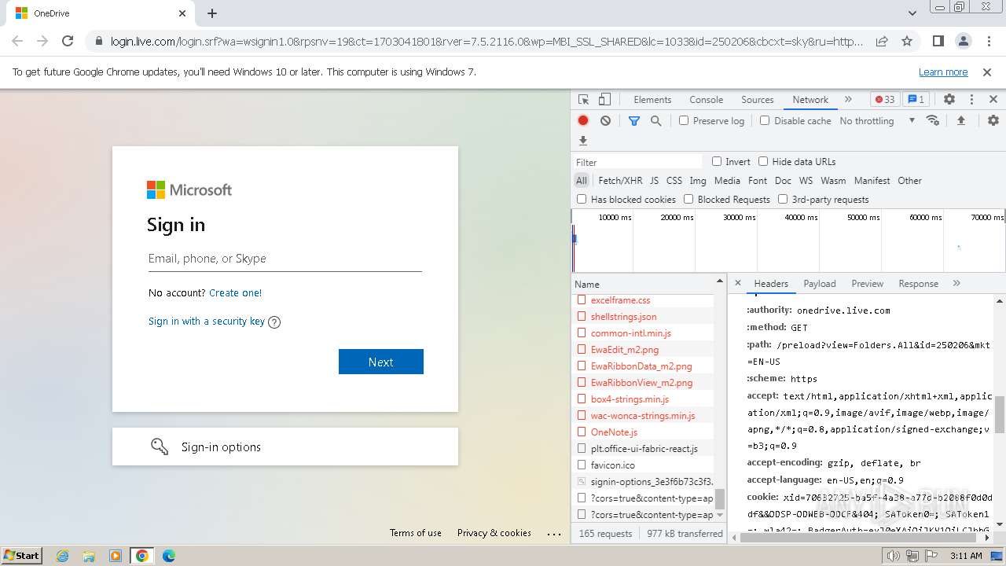Expand more DevTools panels chevron
Image resolution: width=1006 pixels, height=566 pixels.
tap(848, 100)
